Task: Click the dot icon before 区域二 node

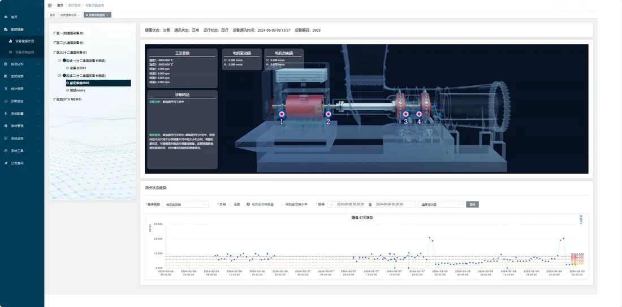Action: pyautogui.click(x=64, y=75)
